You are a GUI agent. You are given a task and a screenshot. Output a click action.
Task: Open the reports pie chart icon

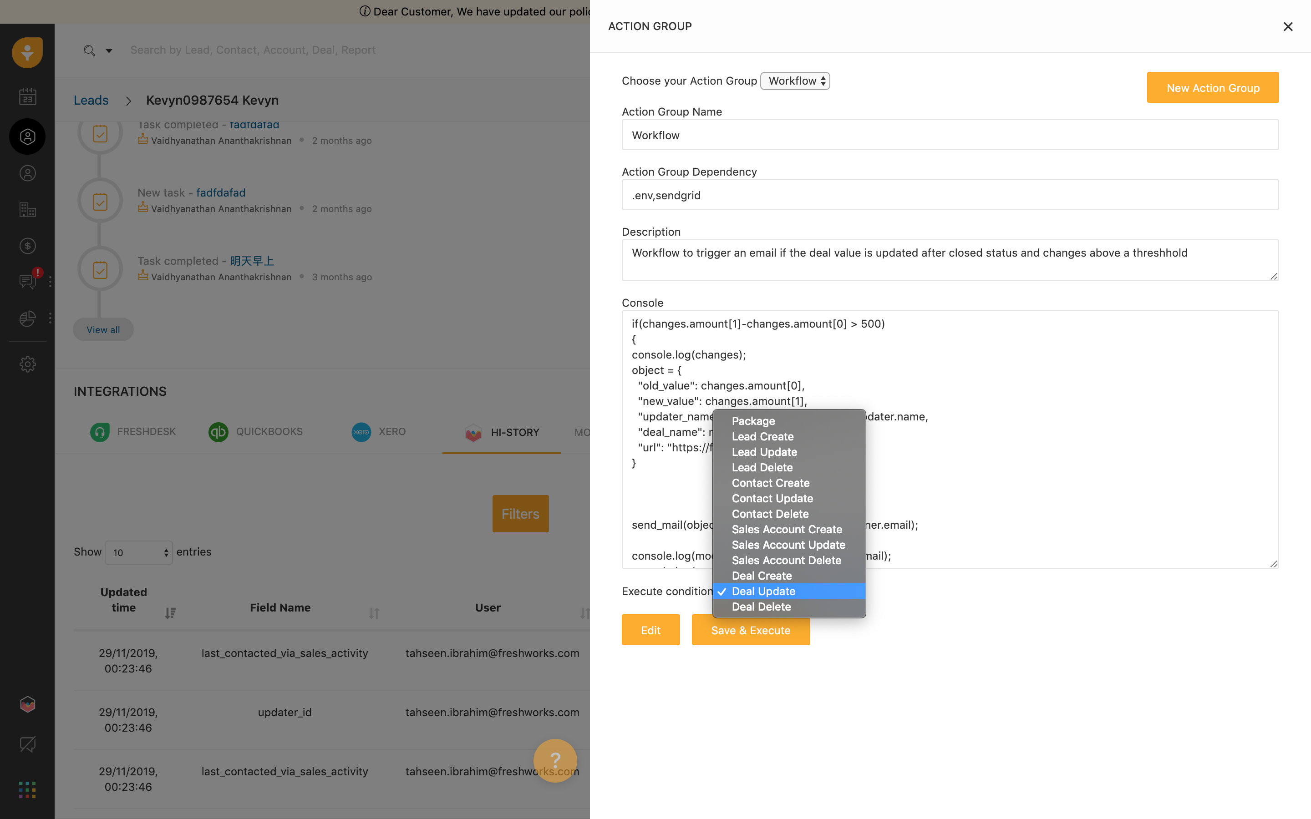(x=28, y=318)
